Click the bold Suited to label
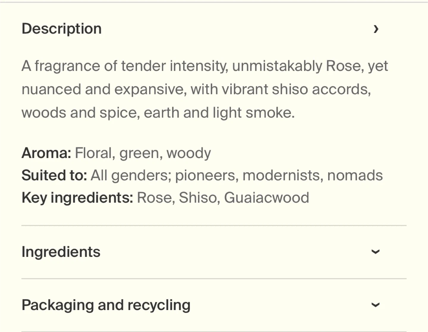 [x=54, y=175]
